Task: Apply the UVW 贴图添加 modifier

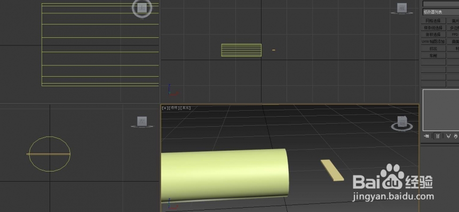Action: pyautogui.click(x=433, y=42)
